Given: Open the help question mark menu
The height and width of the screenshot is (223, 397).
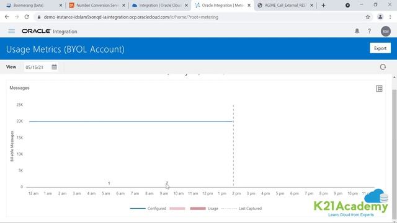Looking at the screenshot, I should tap(370, 31).
